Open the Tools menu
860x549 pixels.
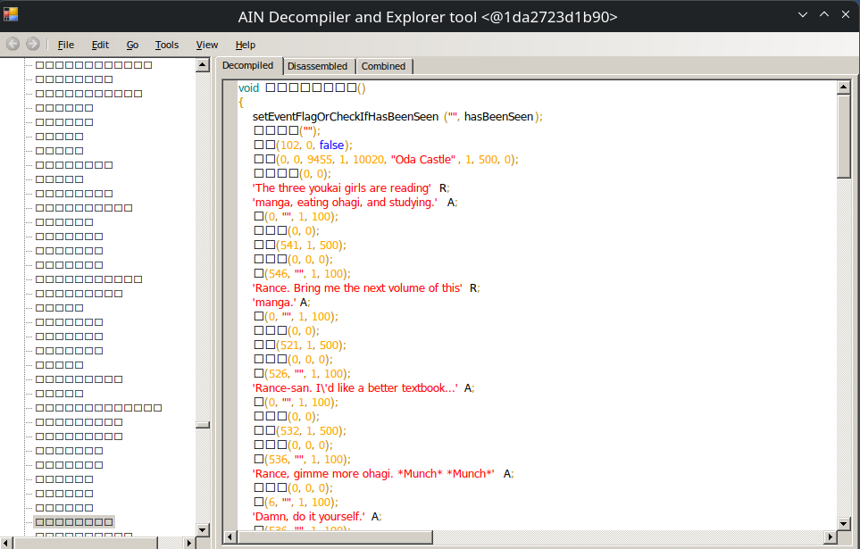click(167, 45)
